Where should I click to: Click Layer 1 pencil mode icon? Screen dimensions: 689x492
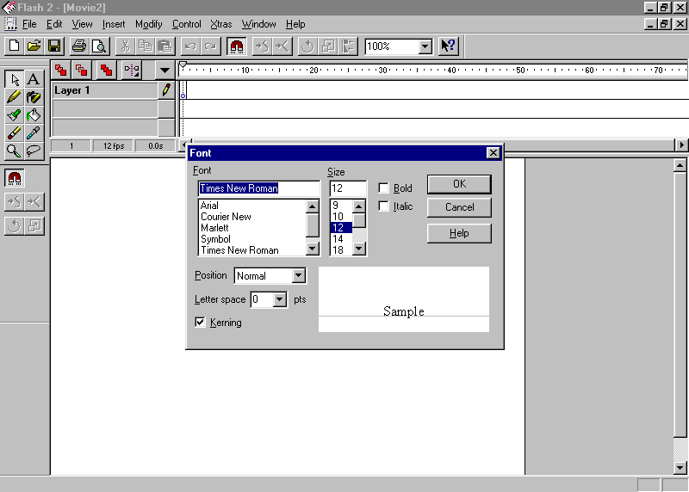(x=166, y=90)
